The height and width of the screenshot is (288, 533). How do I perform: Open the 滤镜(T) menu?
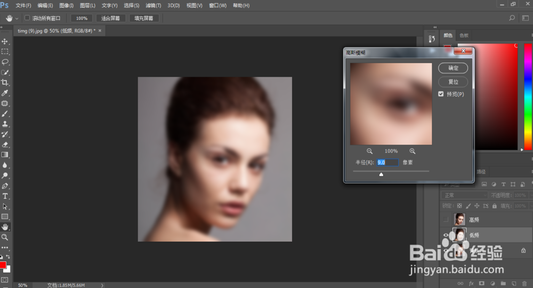(x=154, y=5)
